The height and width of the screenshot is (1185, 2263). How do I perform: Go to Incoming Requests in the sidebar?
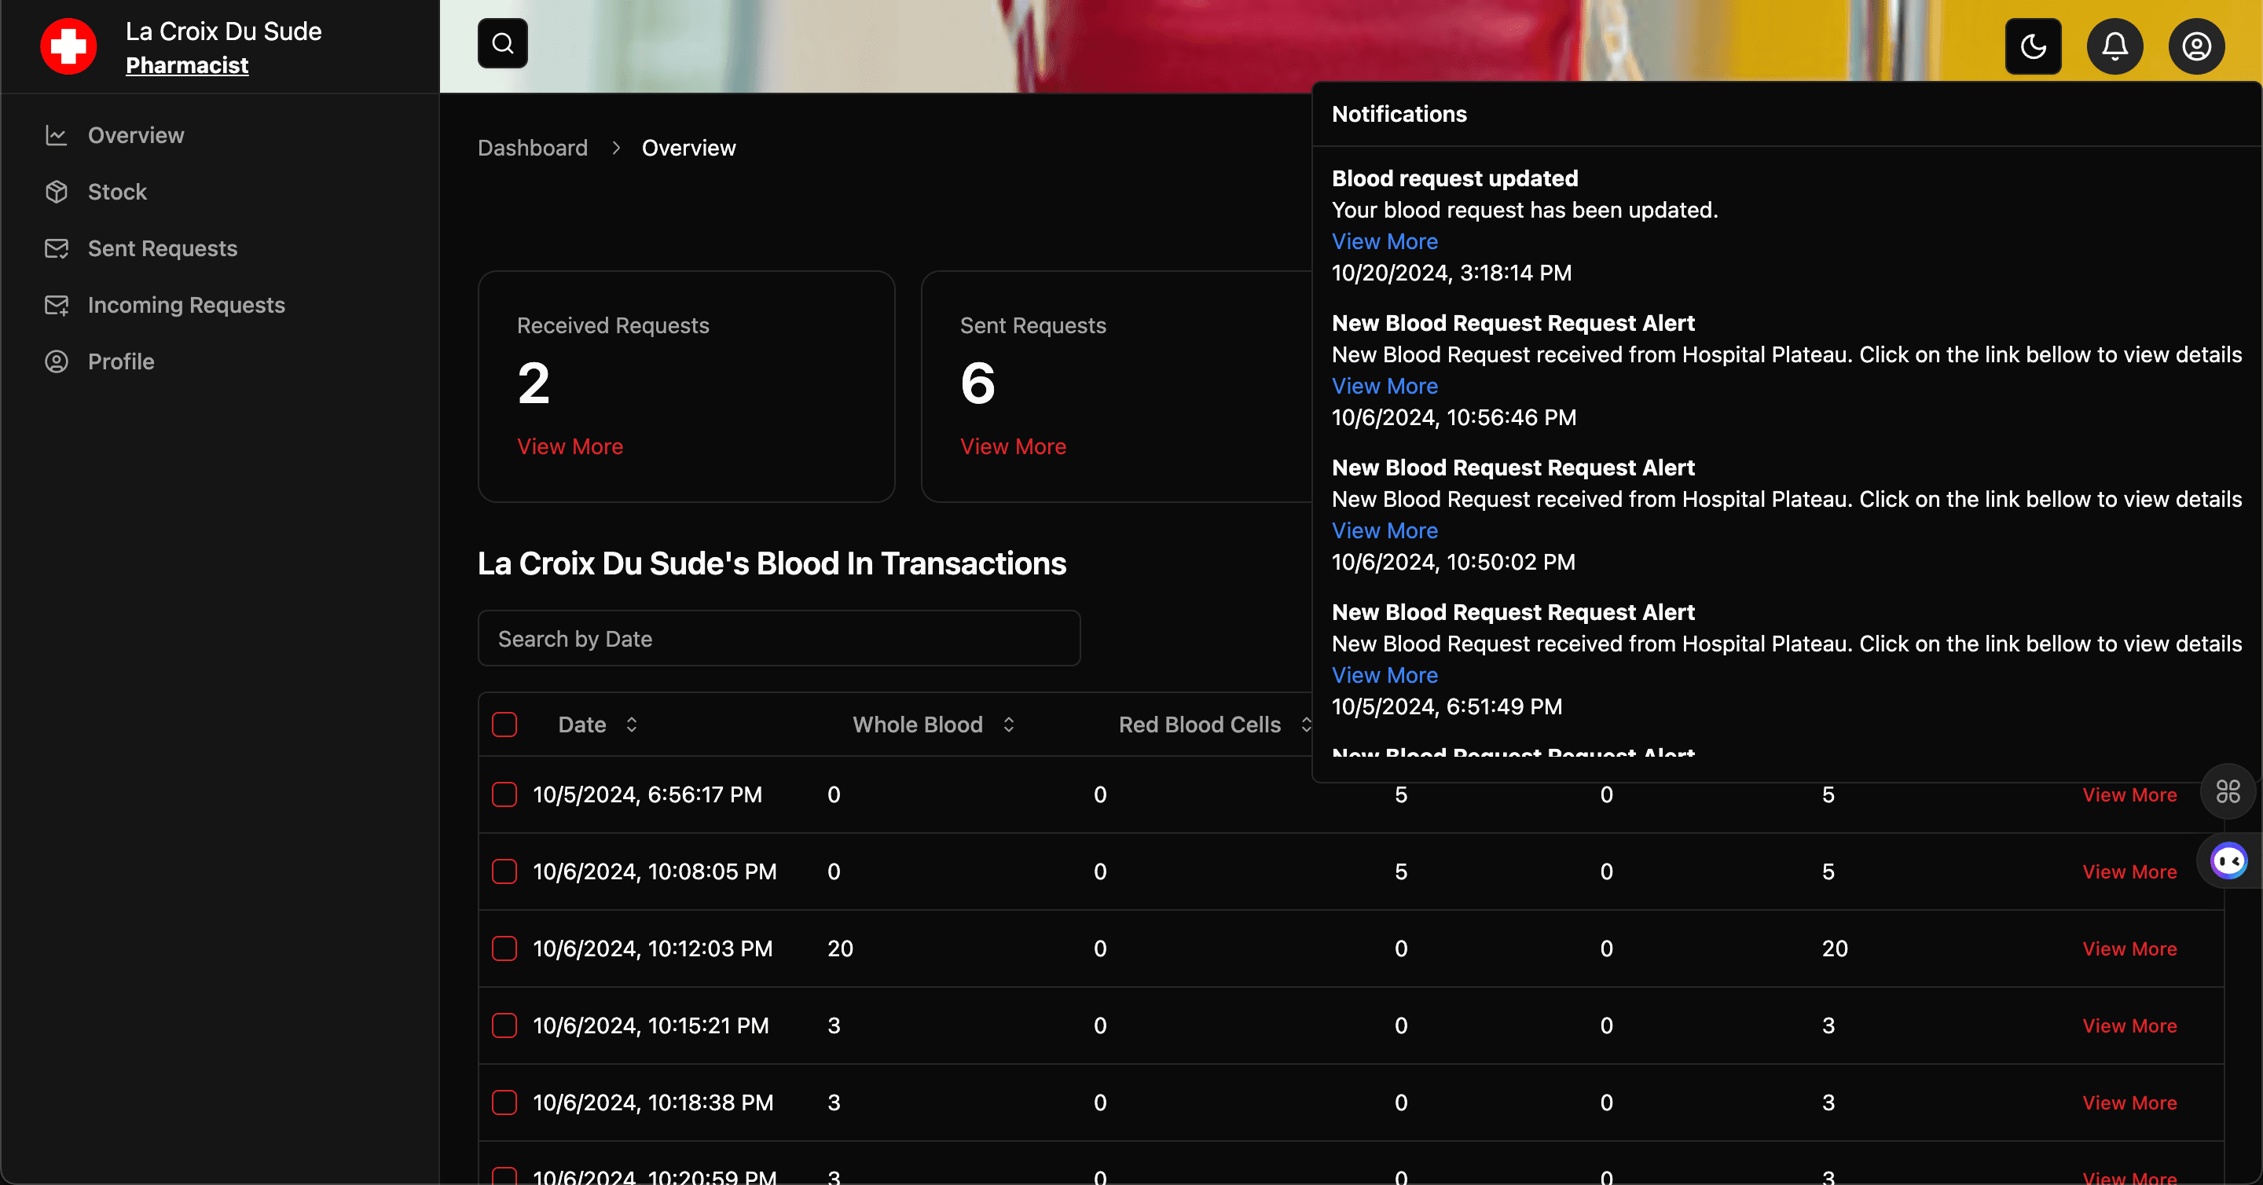186,305
